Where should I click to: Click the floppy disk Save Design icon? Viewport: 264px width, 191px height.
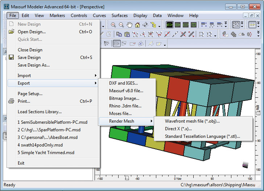(x=11, y=57)
